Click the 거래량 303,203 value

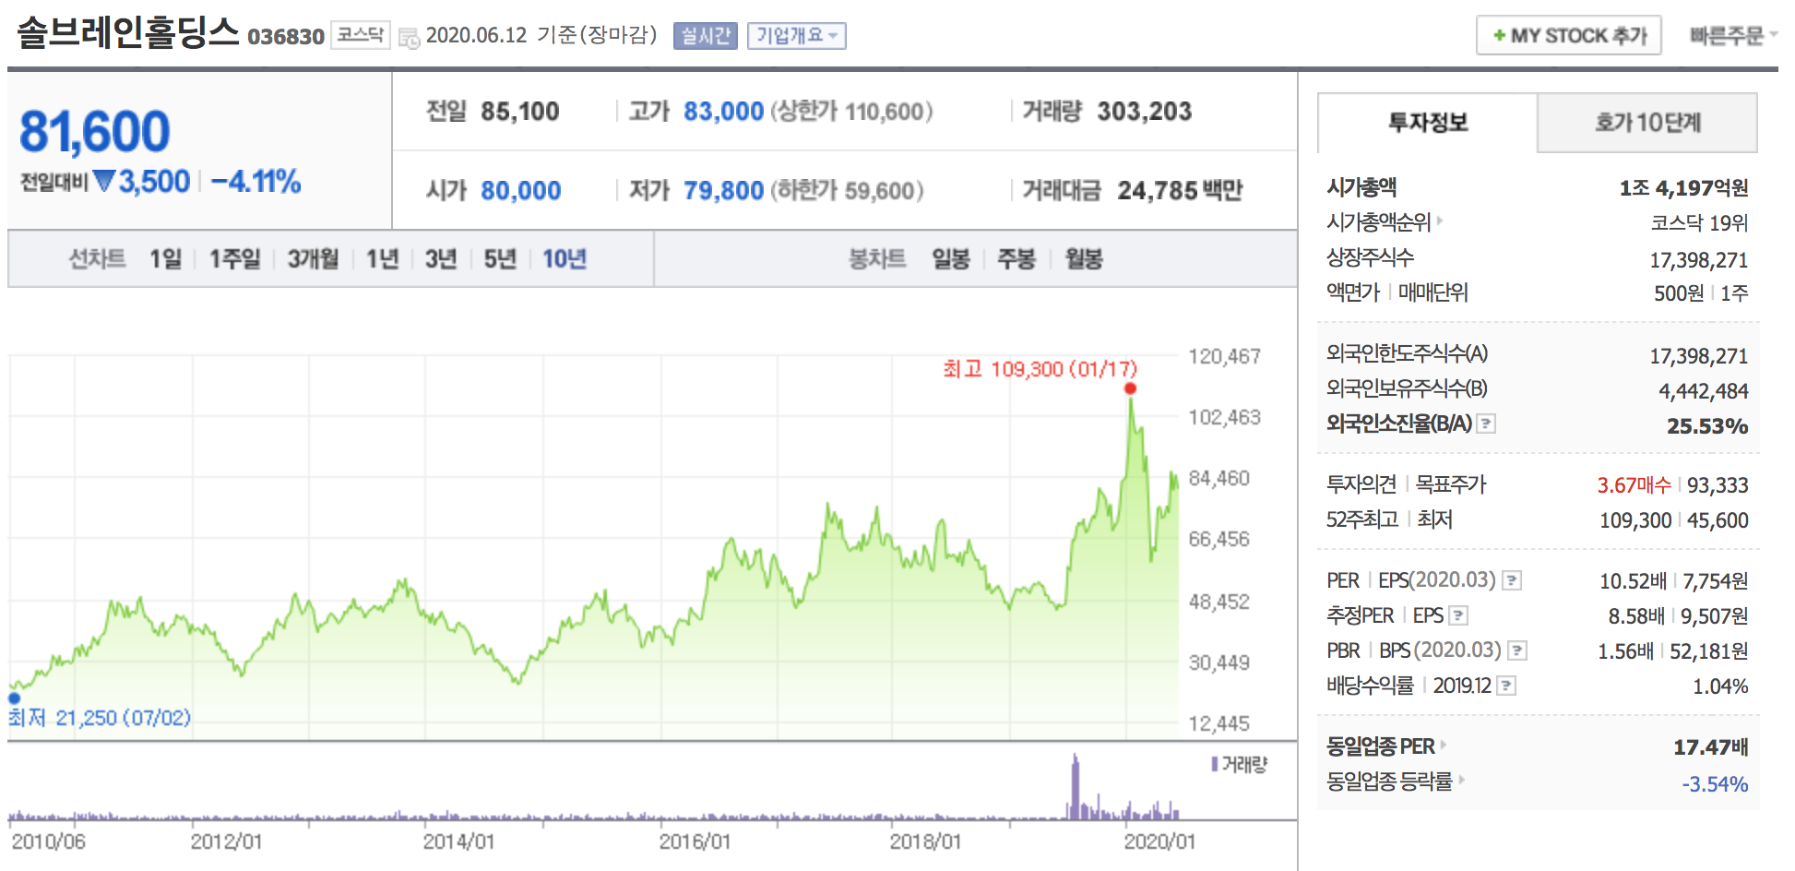click(1145, 112)
